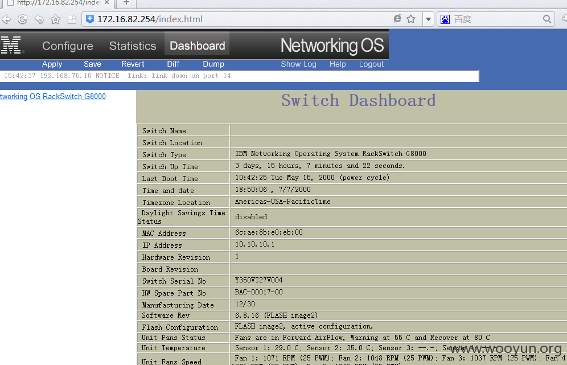Click the Switch Name label
Image resolution: width=567 pixels, height=365 pixels.
[164, 130]
